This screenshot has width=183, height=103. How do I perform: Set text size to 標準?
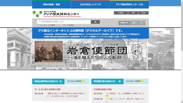coord(134,23)
